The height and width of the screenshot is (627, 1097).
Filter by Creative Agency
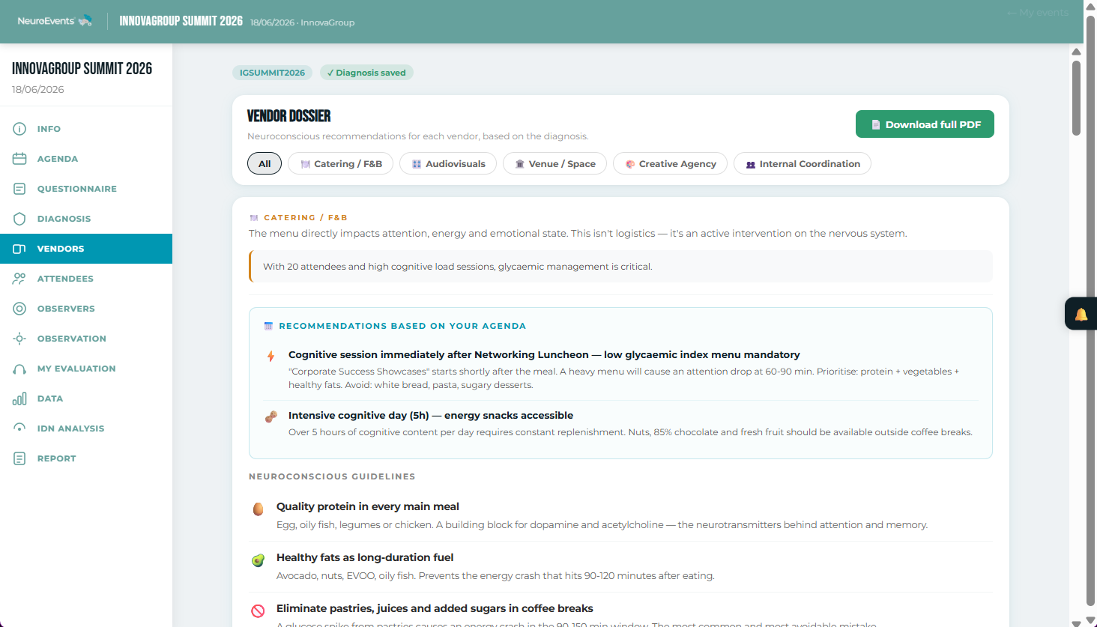pos(670,164)
